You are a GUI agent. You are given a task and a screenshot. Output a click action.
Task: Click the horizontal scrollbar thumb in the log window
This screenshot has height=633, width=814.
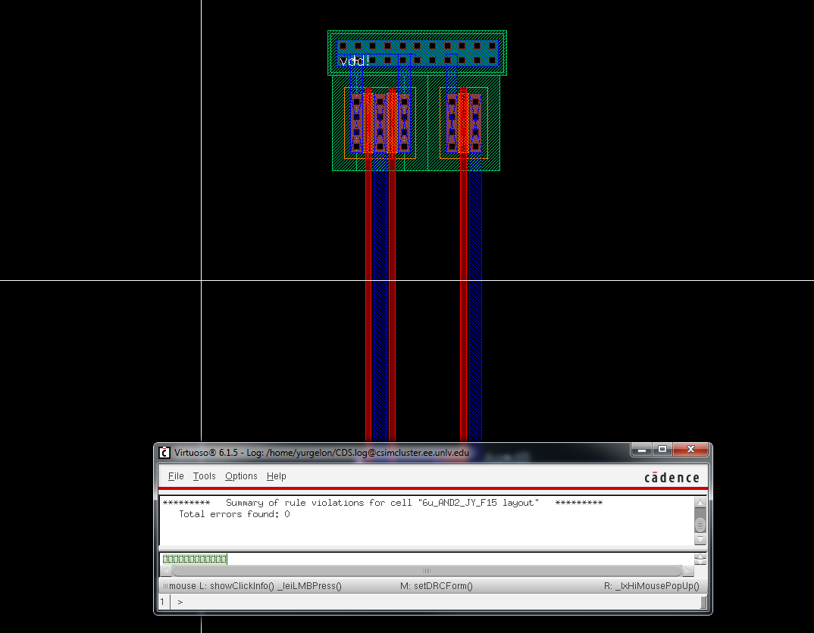(x=426, y=571)
